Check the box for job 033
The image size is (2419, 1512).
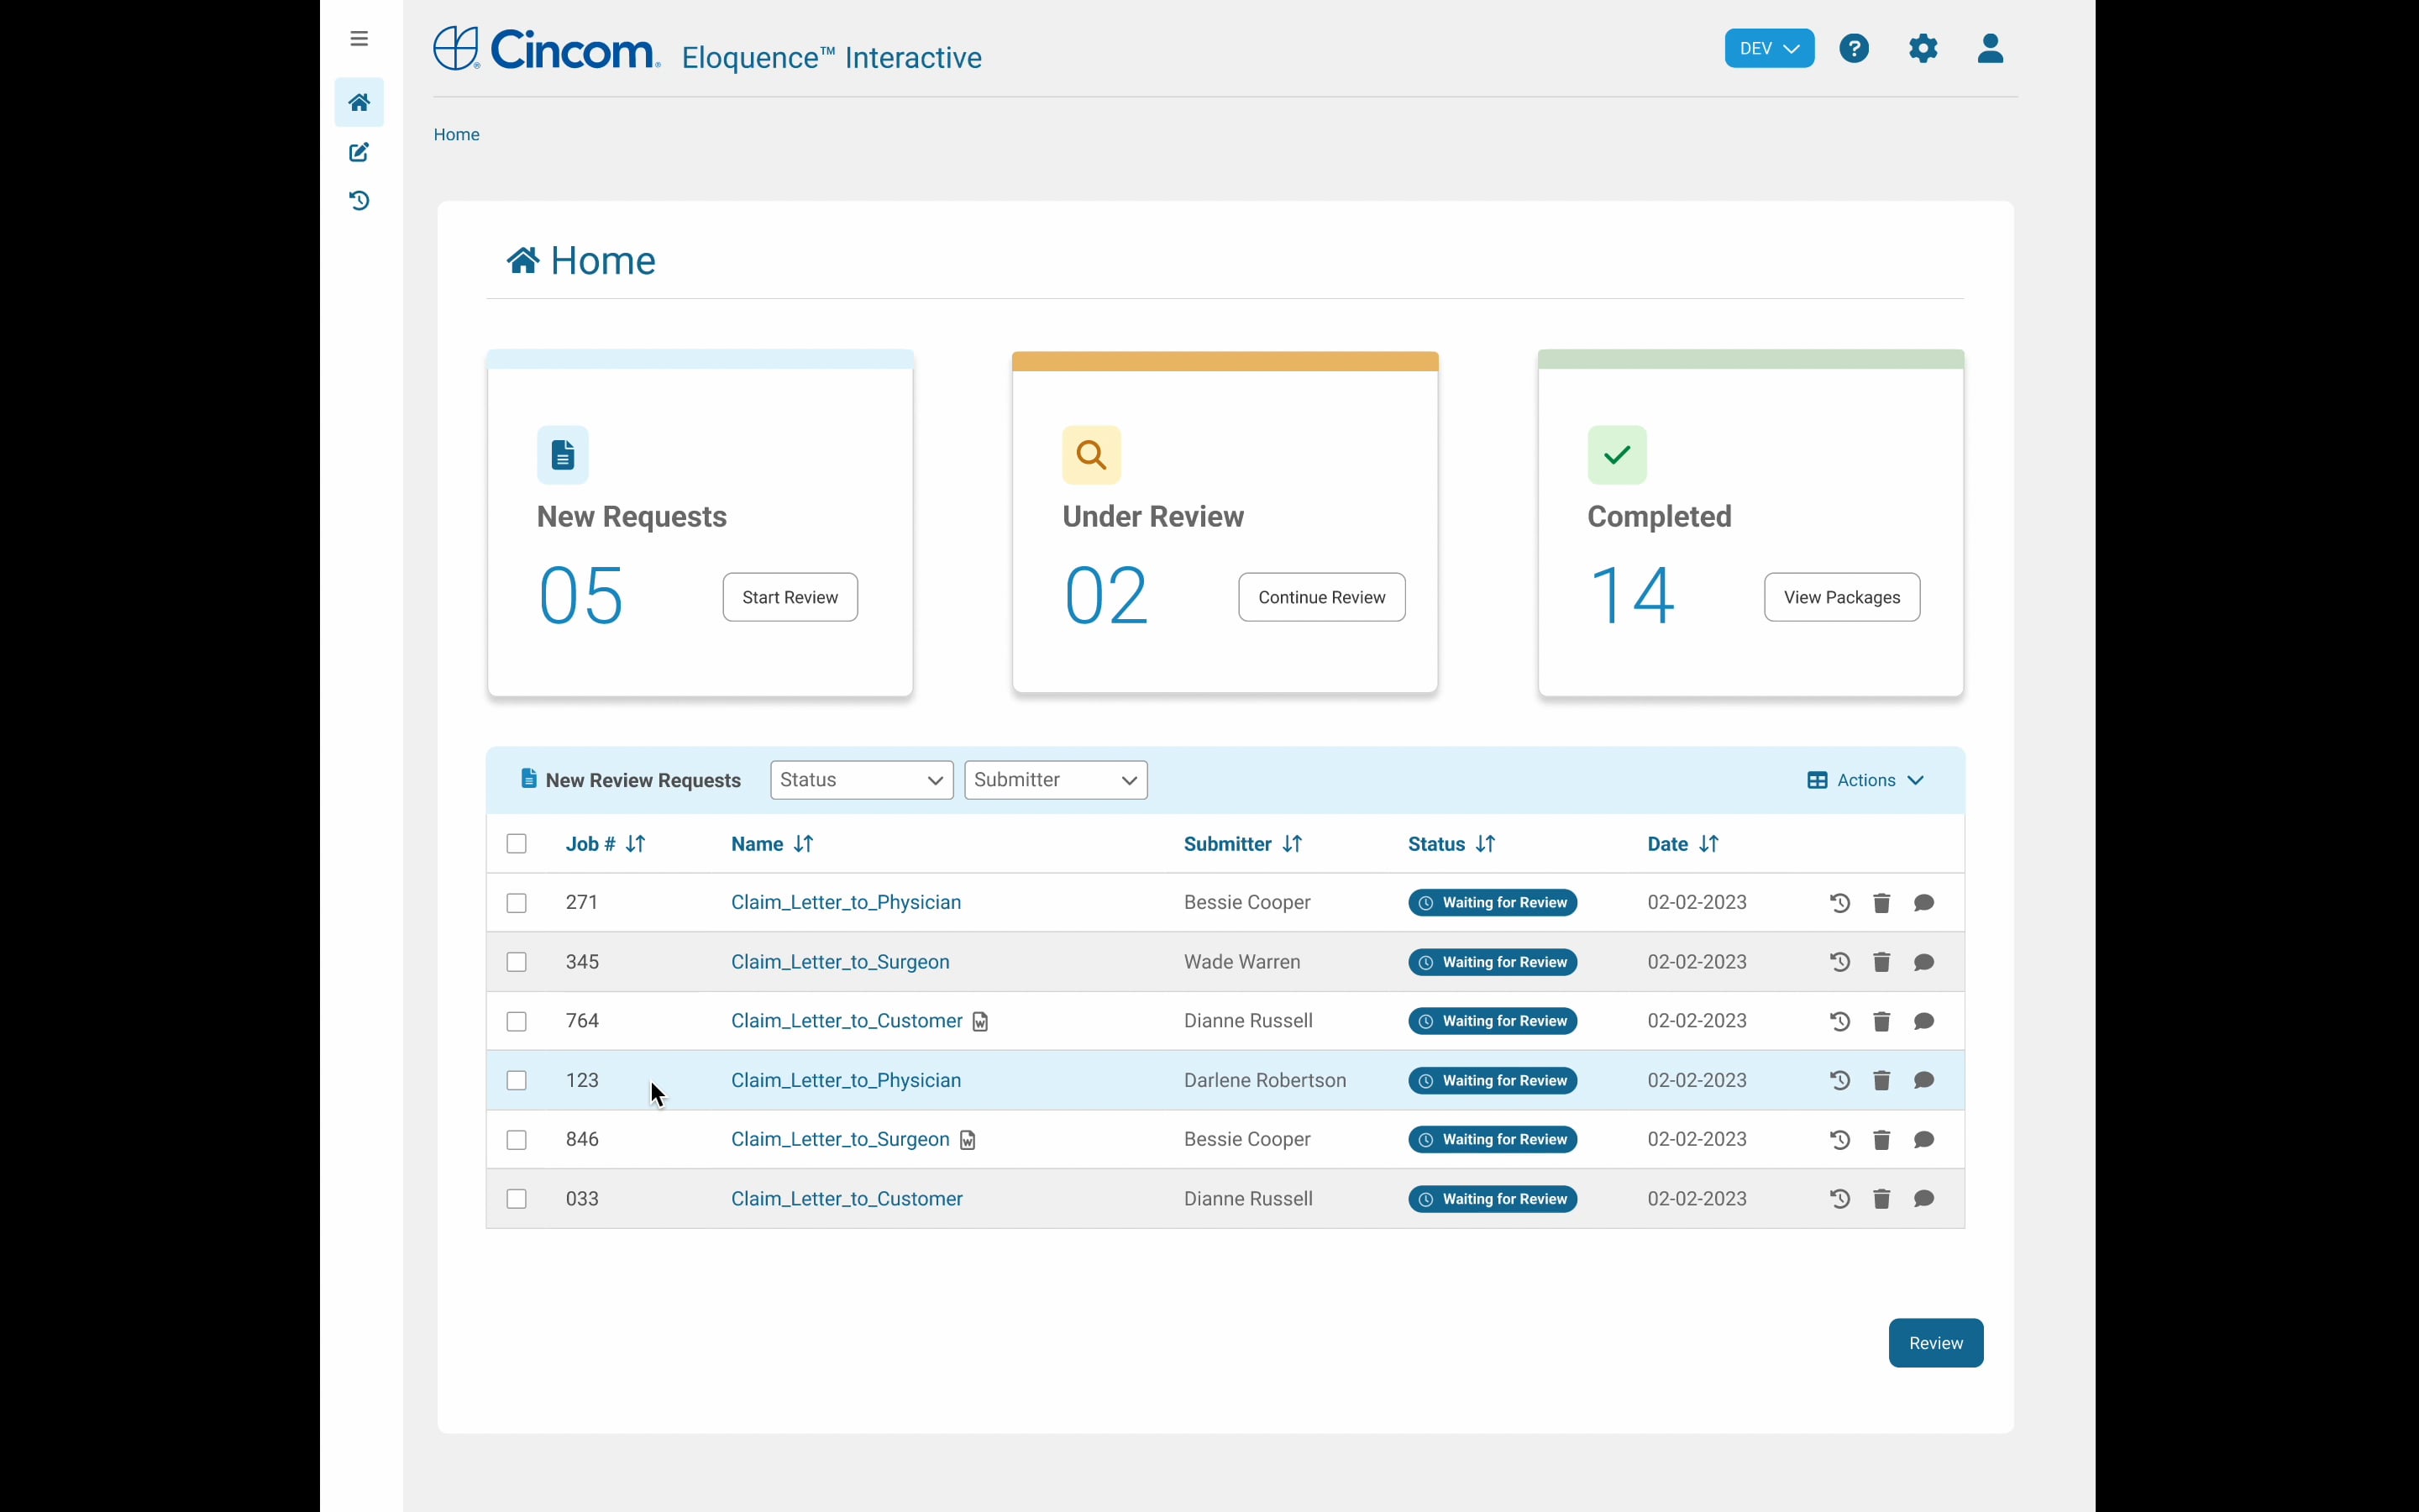(517, 1199)
